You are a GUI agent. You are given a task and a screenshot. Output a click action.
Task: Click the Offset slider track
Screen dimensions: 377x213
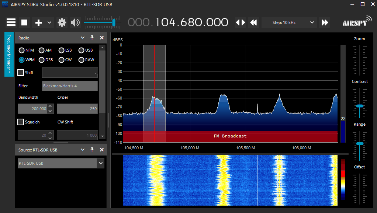point(359,189)
